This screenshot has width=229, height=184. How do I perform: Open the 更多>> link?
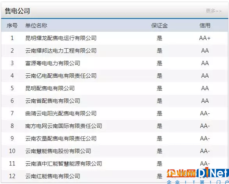[214, 11]
